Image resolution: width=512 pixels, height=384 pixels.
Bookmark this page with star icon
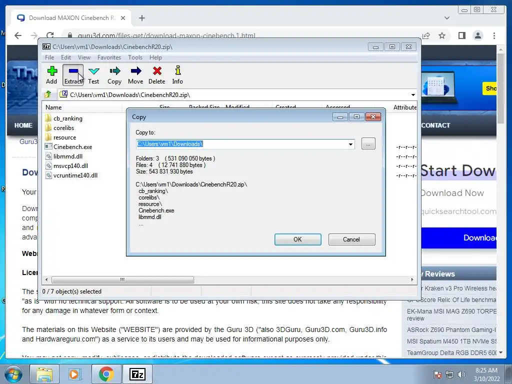pos(442,35)
